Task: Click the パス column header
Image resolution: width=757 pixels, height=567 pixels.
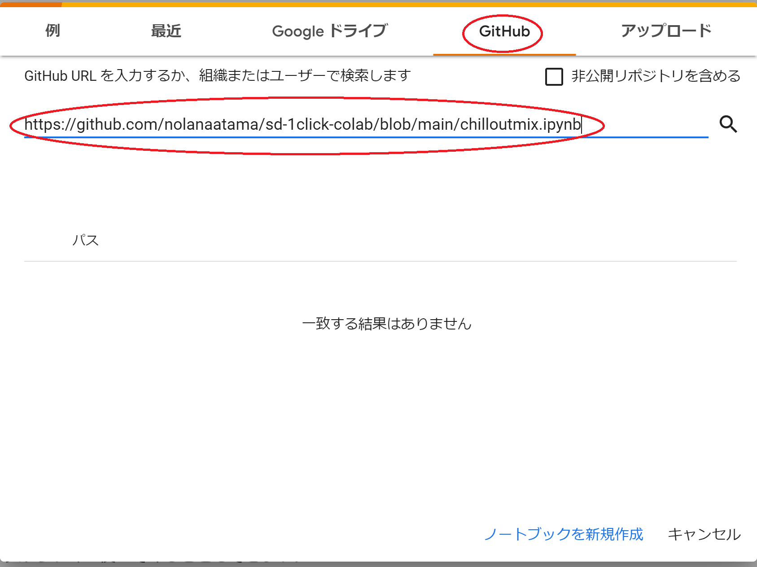Action: click(x=85, y=240)
